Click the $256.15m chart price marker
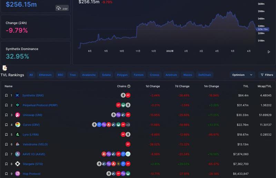The width and height of the screenshot is (276, 178). pos(263,29)
